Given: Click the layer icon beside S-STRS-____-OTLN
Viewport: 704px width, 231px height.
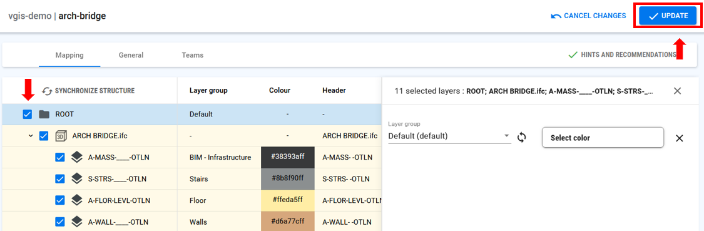Looking at the screenshot, I should pos(77,179).
